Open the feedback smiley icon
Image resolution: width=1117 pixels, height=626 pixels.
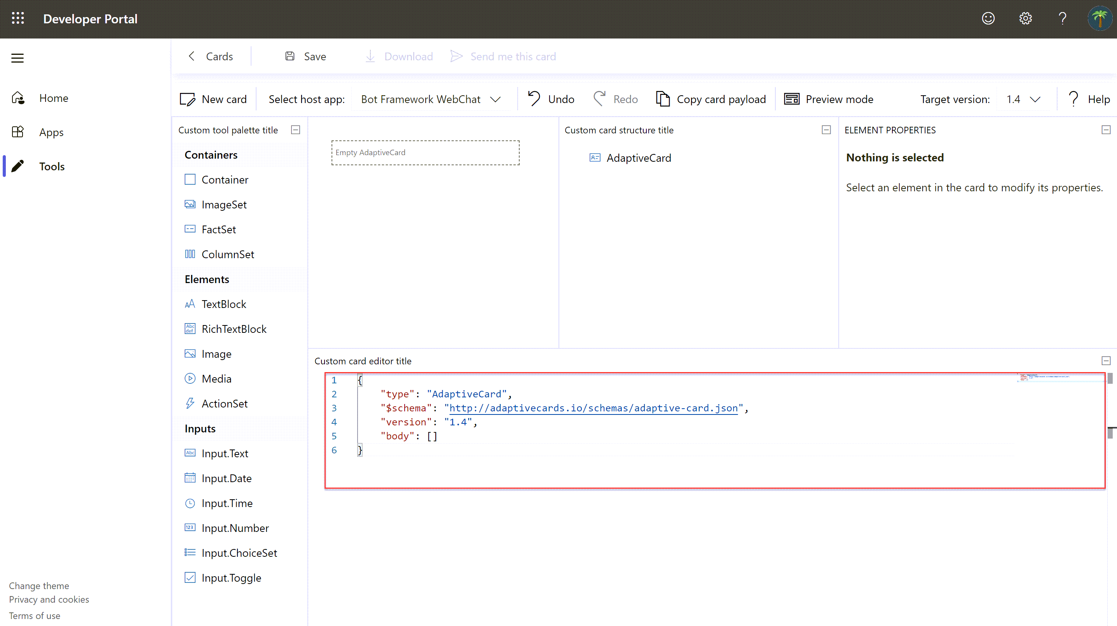(x=988, y=19)
